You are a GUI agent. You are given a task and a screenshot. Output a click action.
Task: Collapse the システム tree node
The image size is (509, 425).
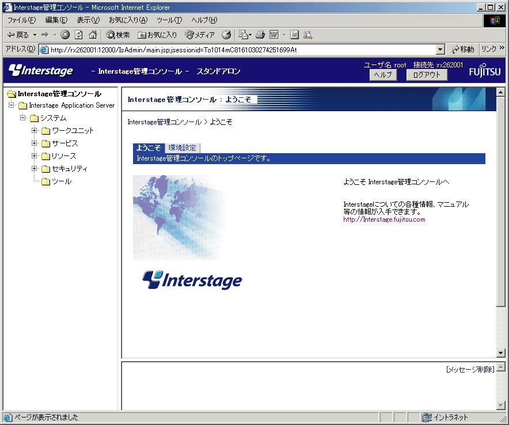click(22, 117)
